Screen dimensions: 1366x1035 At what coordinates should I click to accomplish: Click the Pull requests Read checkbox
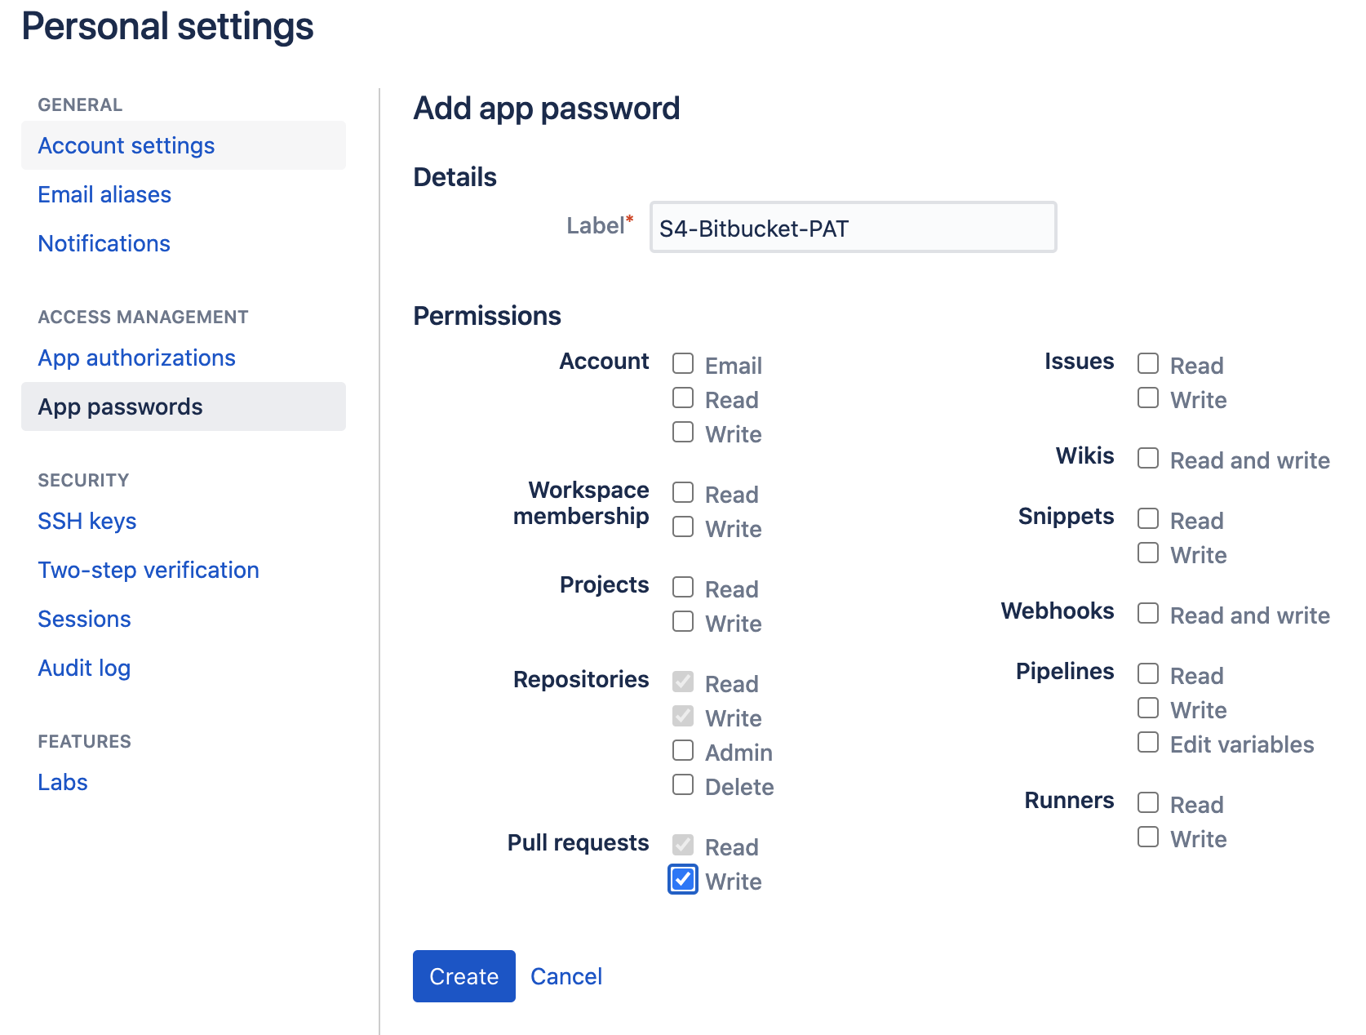click(683, 845)
